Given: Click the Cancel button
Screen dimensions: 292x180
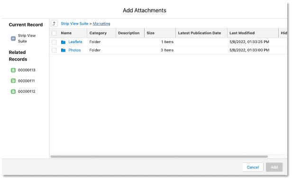Looking at the screenshot, I should tap(253, 167).
